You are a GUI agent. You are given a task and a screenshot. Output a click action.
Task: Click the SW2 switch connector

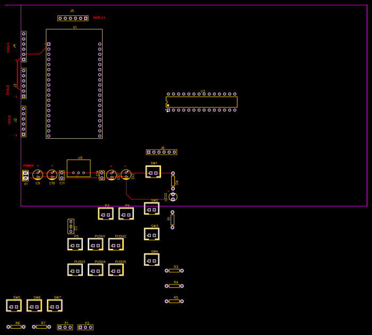tap(151, 208)
